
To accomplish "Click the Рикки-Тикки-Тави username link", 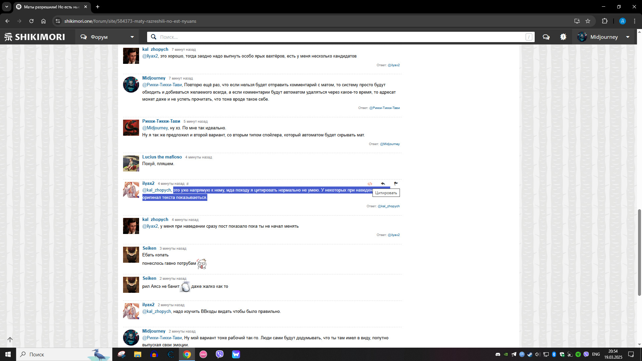I will (x=161, y=121).
